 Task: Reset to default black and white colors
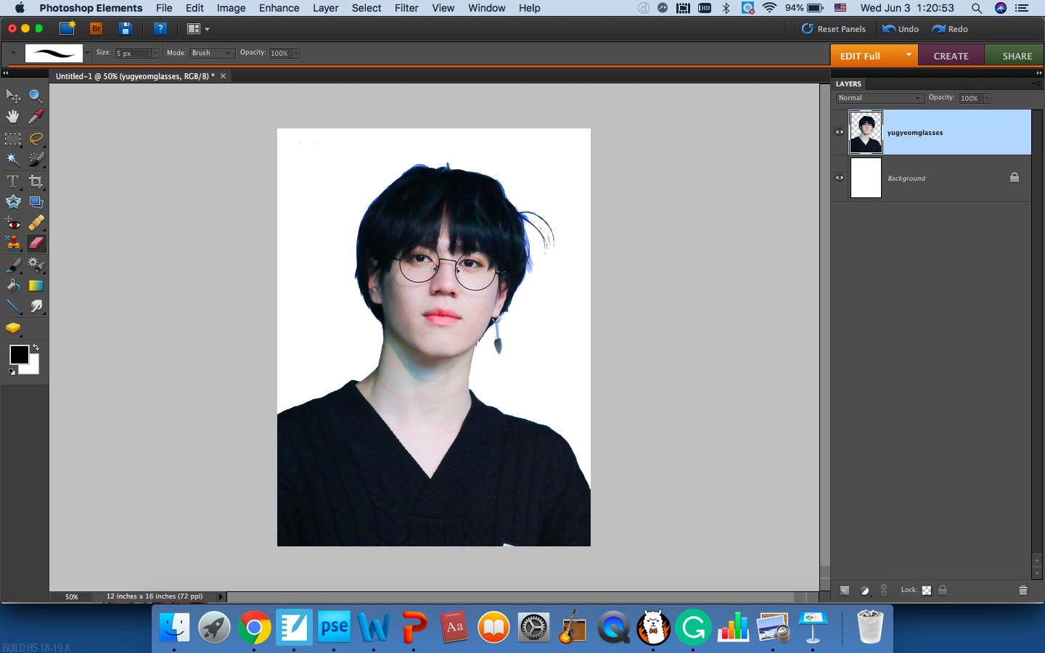pyautogui.click(x=12, y=371)
